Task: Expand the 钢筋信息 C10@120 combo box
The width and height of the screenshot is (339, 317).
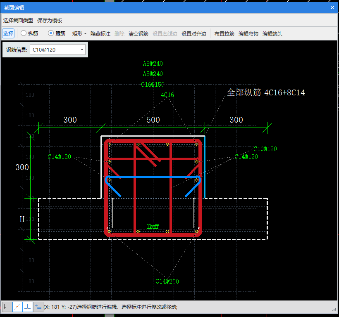Action: (82, 50)
